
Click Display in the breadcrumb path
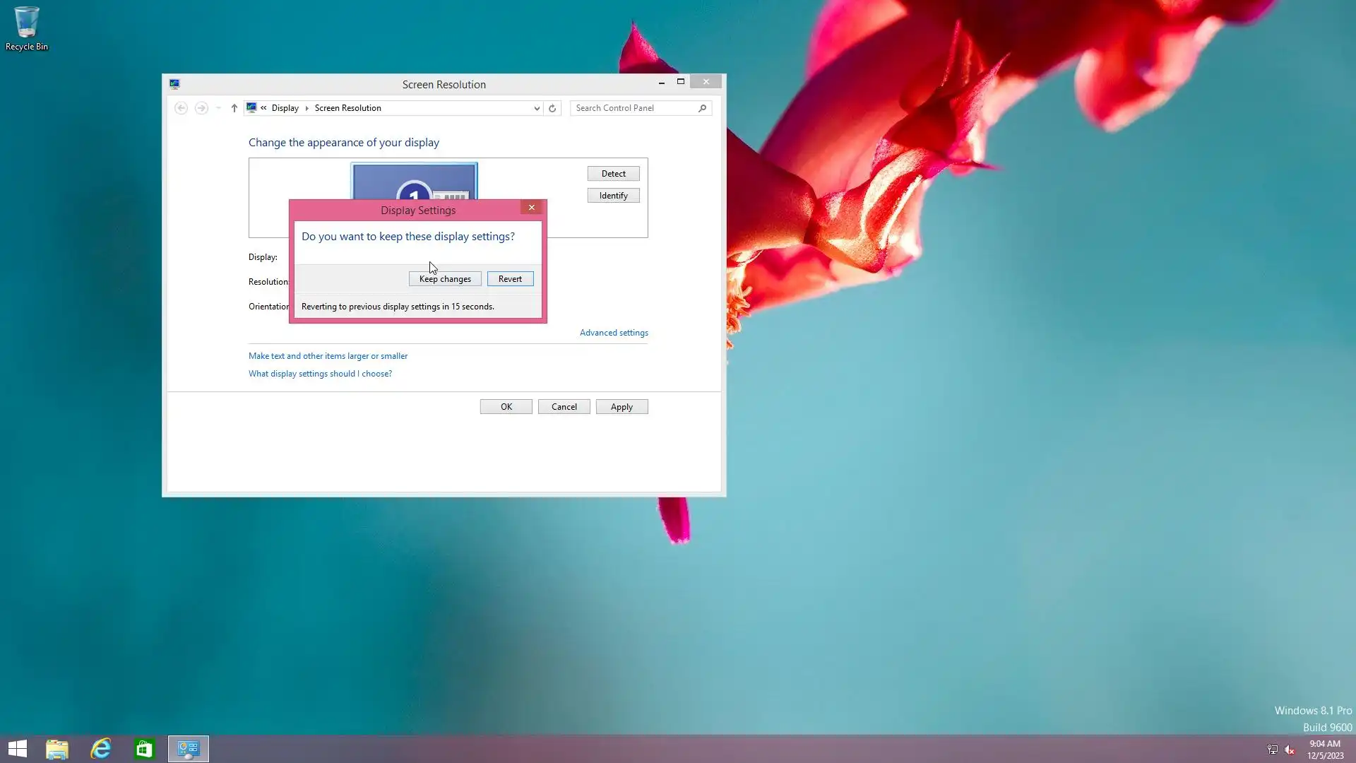(285, 108)
